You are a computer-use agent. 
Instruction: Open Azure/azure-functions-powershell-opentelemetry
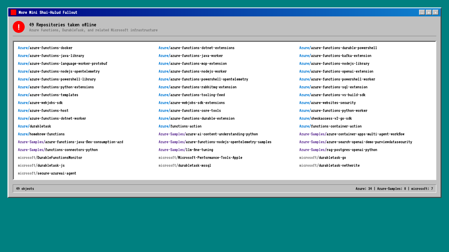tap(203, 79)
